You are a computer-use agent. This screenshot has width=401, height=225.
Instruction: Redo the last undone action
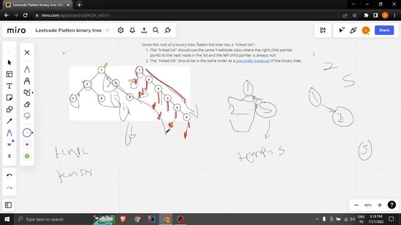pos(9,188)
